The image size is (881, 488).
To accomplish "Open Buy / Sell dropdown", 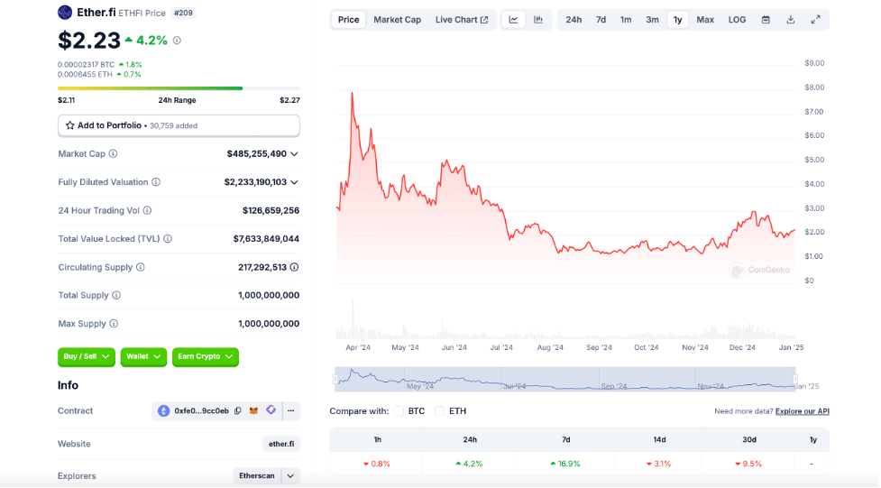I will click(x=87, y=356).
